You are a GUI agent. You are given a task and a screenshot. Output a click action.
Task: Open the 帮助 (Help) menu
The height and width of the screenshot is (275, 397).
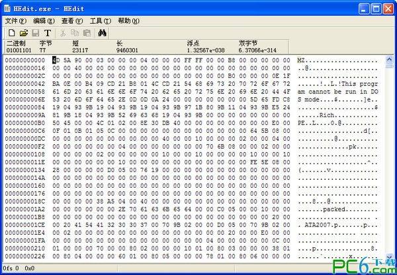tap(128, 20)
